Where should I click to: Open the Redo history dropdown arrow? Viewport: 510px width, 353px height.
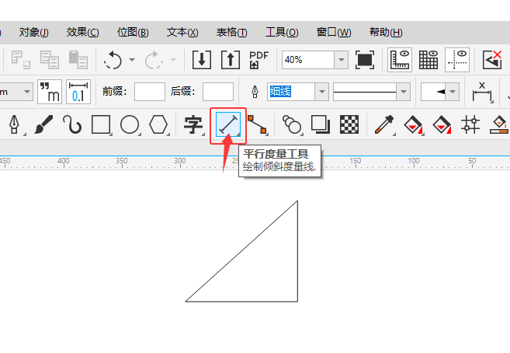[x=173, y=60]
